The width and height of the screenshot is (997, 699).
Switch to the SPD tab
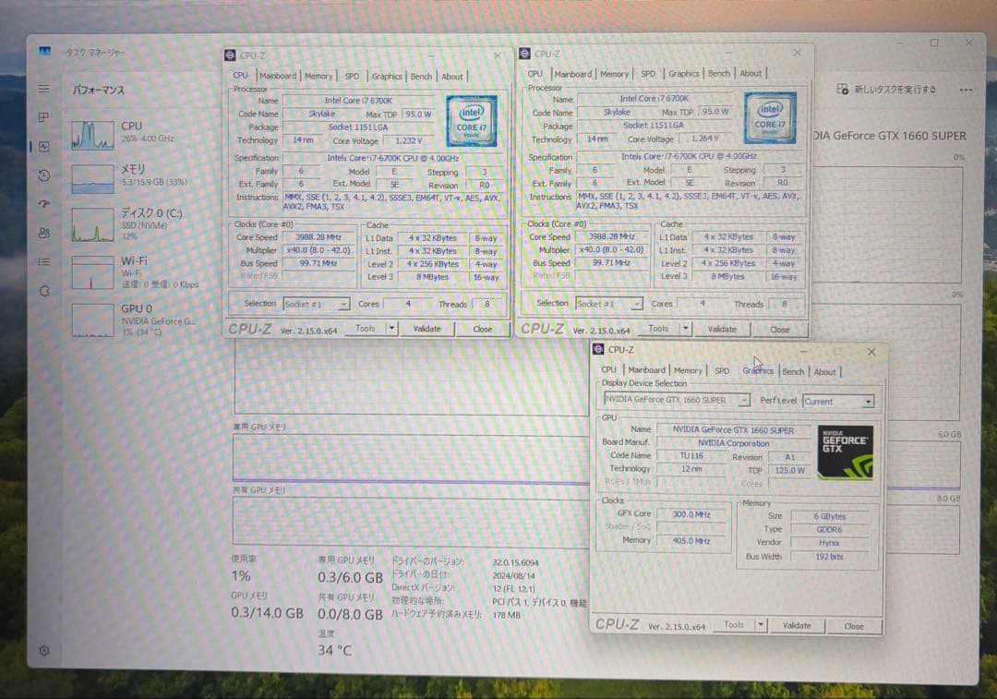723,369
